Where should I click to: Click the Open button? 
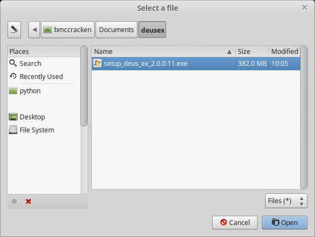[284, 222]
